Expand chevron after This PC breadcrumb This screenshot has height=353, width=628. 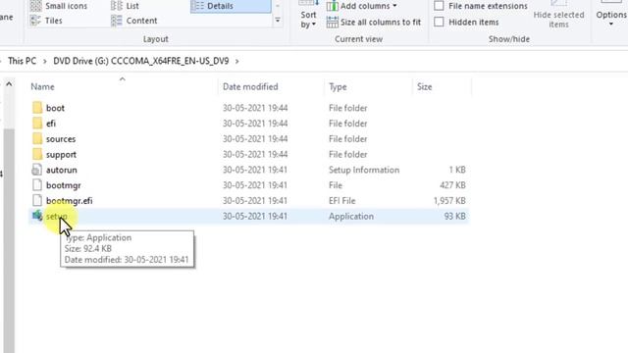tap(44, 61)
